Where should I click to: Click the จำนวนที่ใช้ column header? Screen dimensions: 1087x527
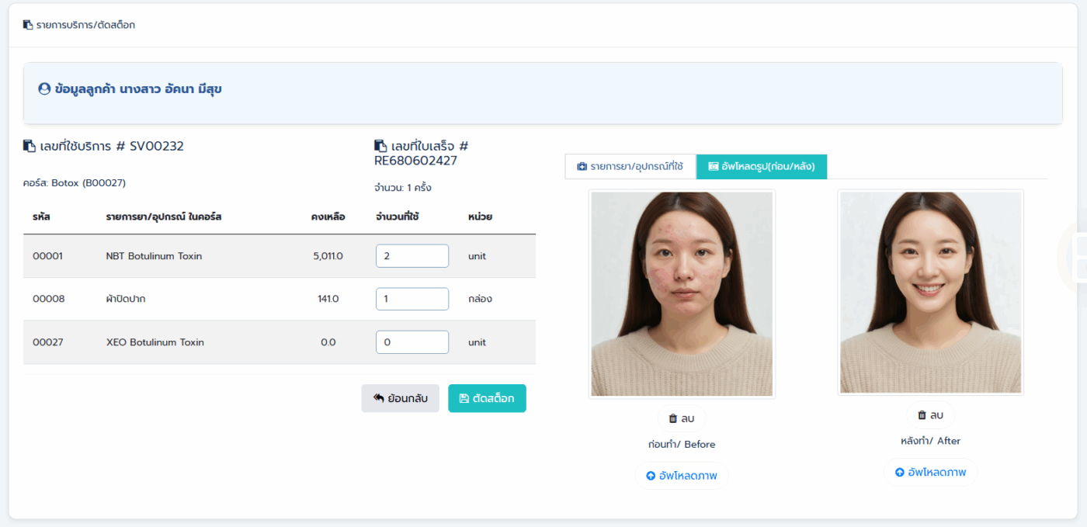point(398,217)
